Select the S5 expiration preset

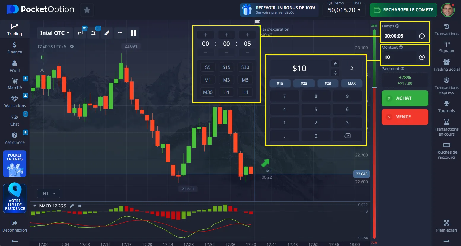pos(208,67)
